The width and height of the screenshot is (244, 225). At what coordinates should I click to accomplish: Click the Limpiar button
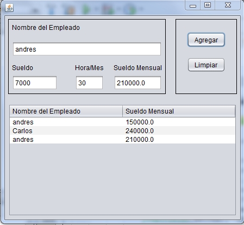click(206, 65)
